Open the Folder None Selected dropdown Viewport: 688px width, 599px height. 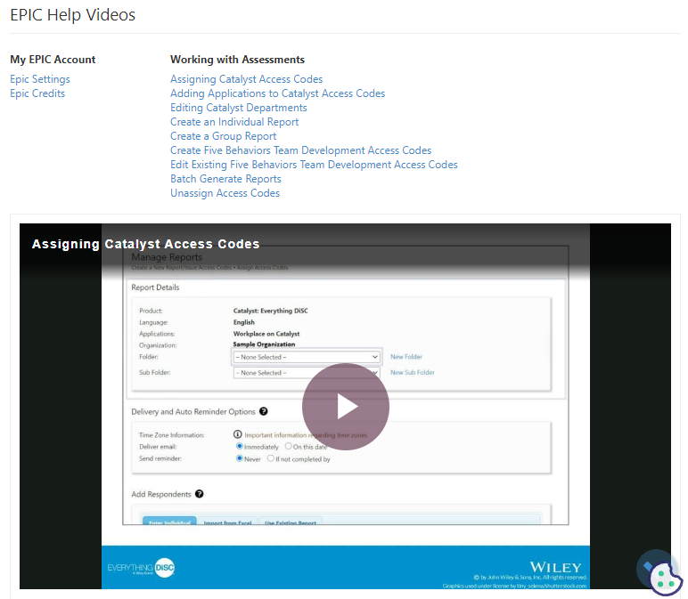(307, 357)
